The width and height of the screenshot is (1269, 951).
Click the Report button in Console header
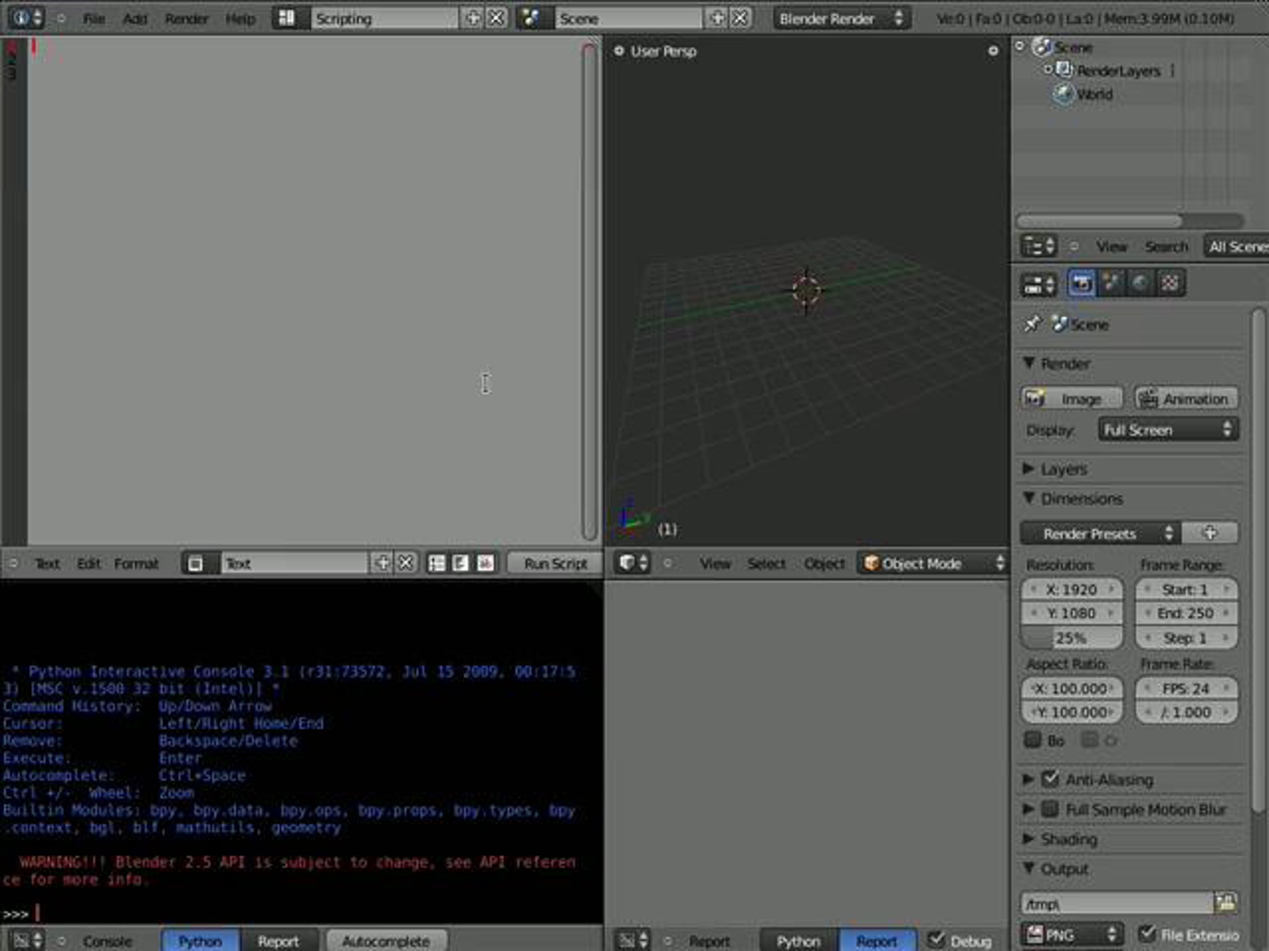click(x=279, y=940)
